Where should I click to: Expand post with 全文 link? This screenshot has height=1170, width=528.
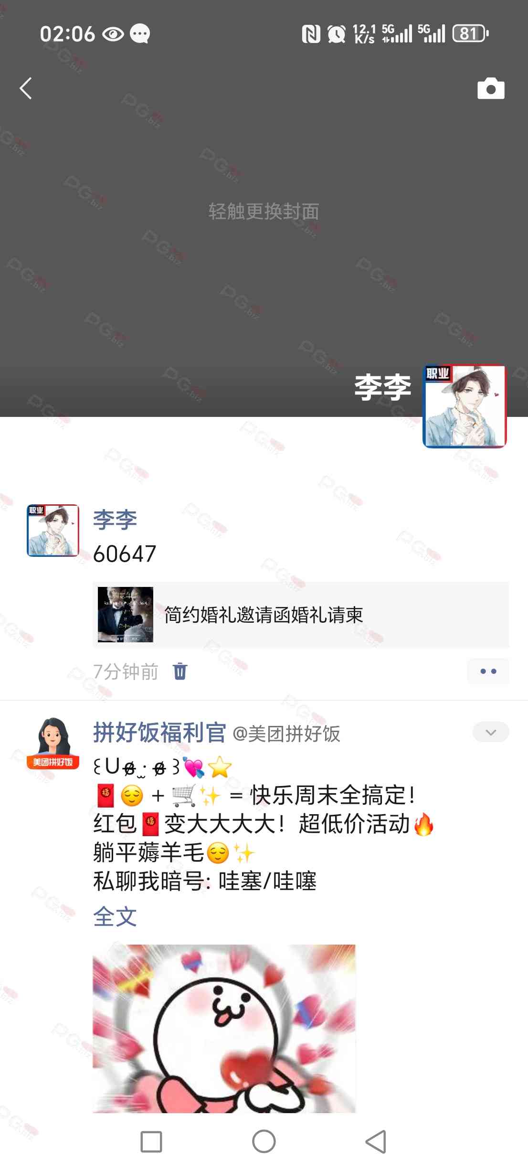(115, 916)
